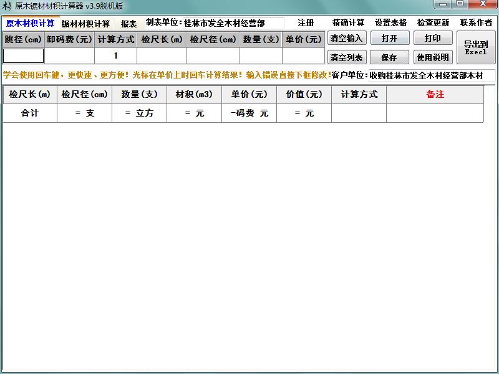Focus the 制表单位 text field
The height and width of the screenshot is (374, 499).
tap(233, 23)
